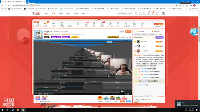Expand the gift row right arrow
Image resolution: width=200 pixels, height=112 pixels.
pos(128,98)
